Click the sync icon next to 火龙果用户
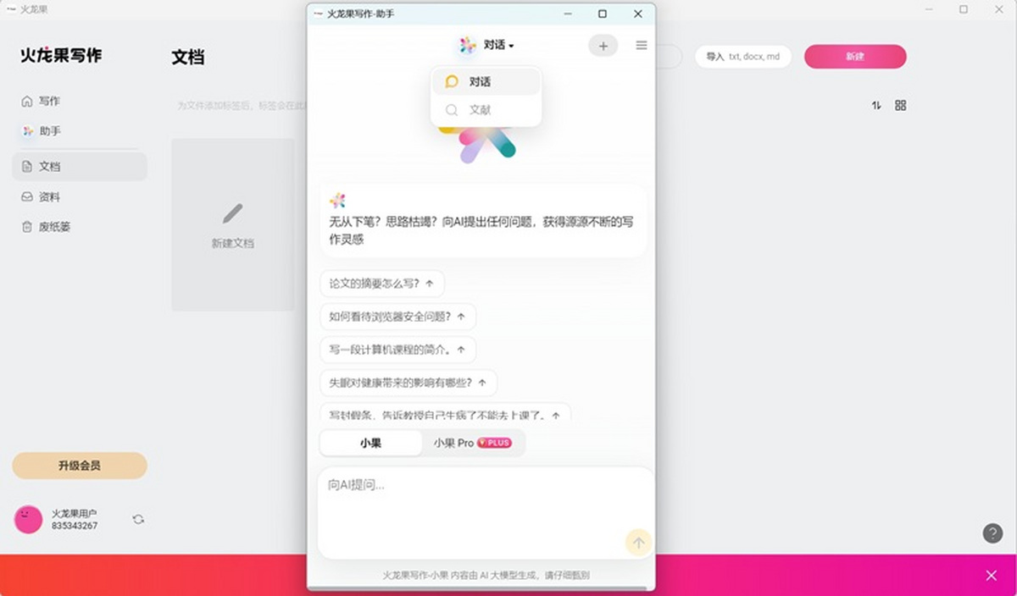 tap(138, 519)
